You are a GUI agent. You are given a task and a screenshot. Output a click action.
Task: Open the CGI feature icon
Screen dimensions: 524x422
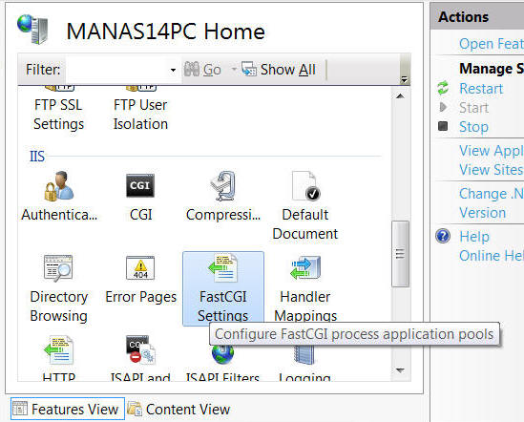140,185
